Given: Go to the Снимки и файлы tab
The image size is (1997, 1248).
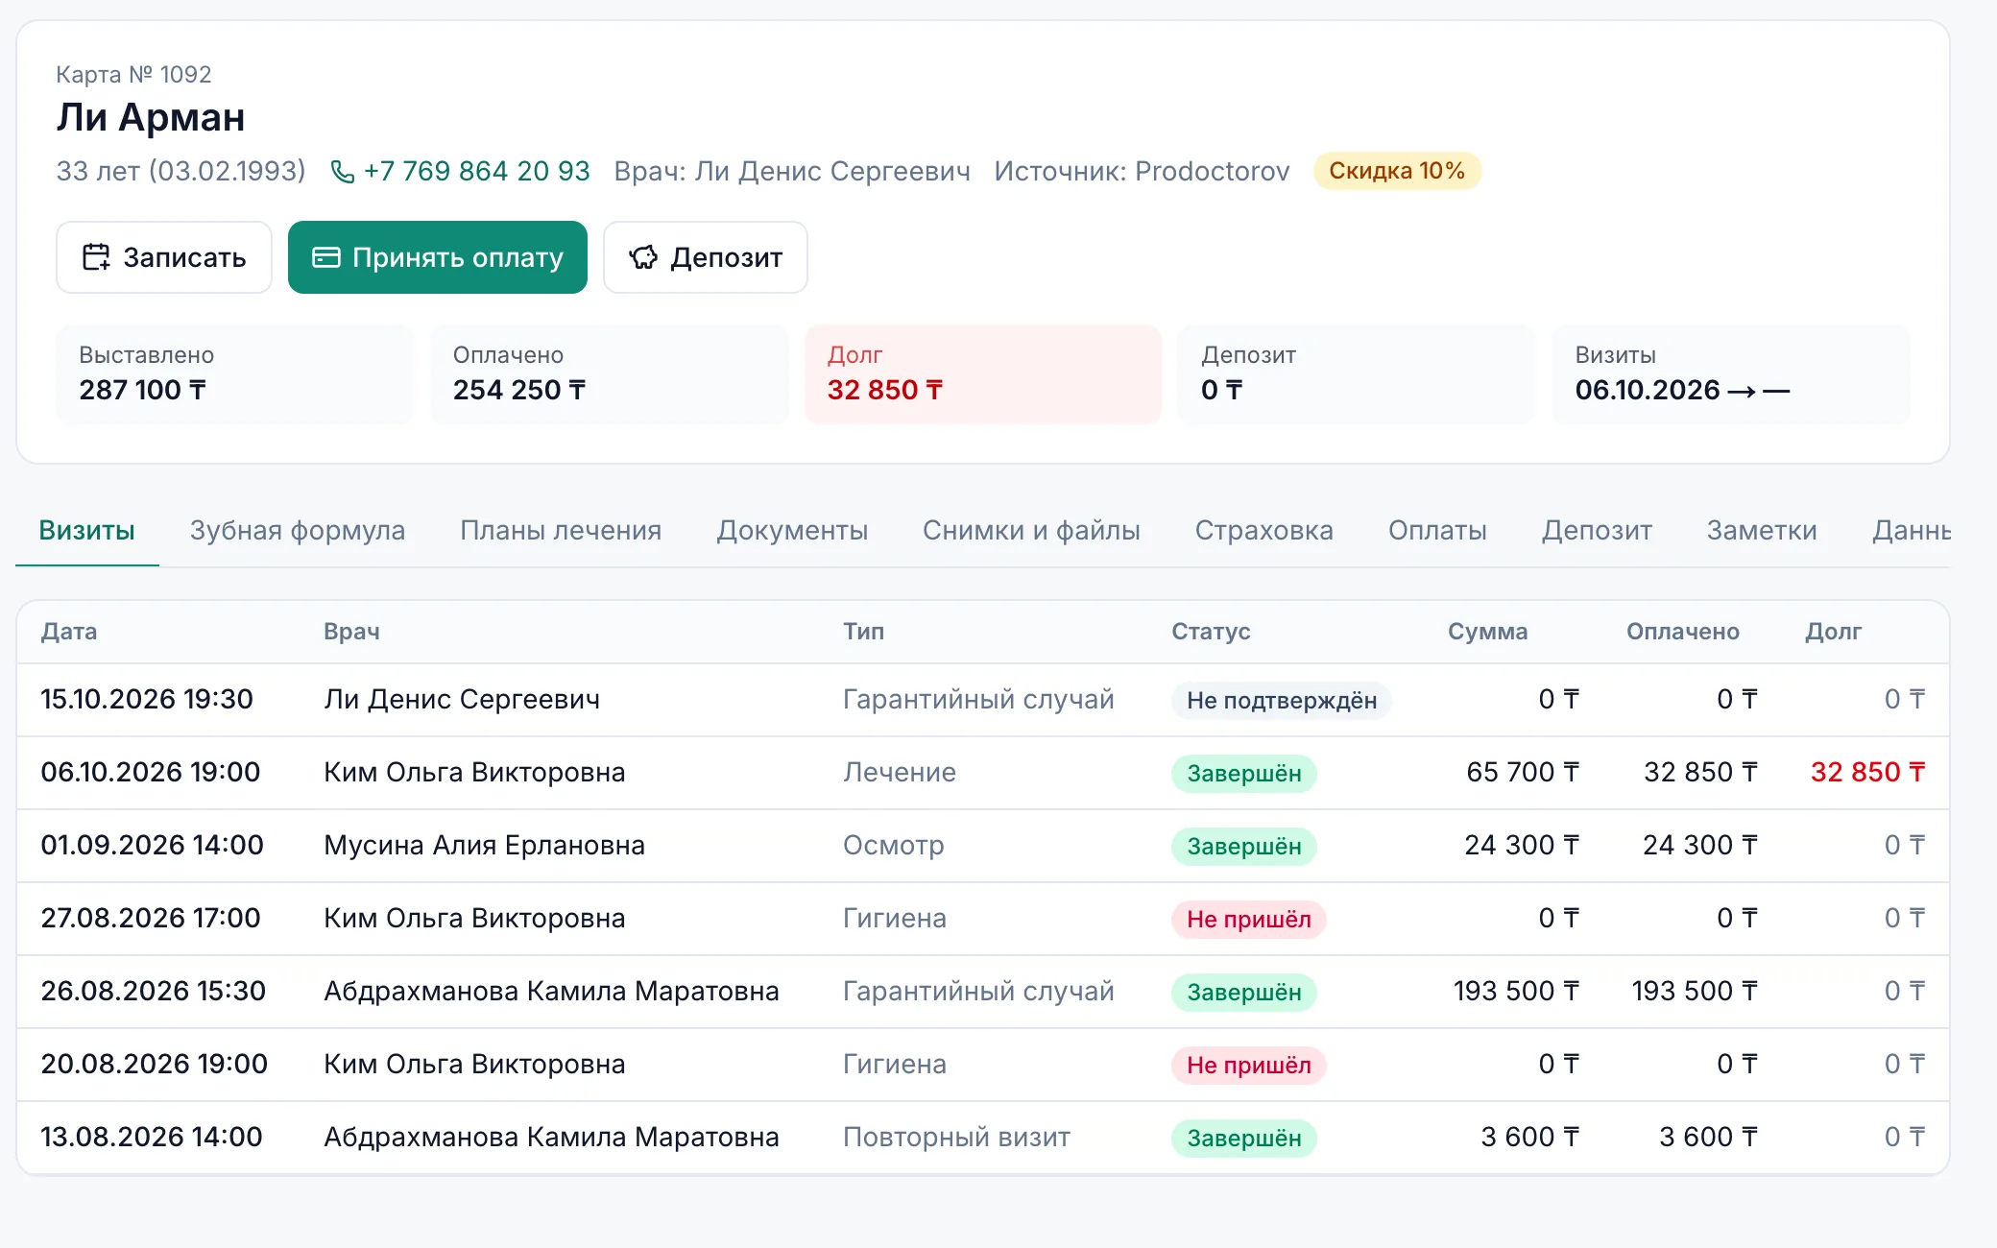Looking at the screenshot, I should pyautogui.click(x=1031, y=530).
